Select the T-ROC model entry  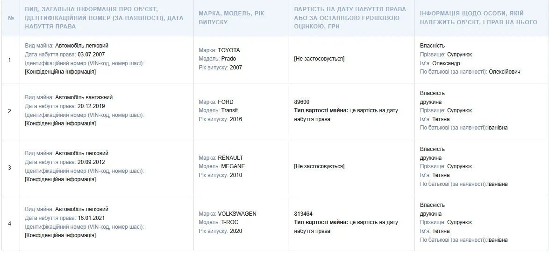point(230,222)
